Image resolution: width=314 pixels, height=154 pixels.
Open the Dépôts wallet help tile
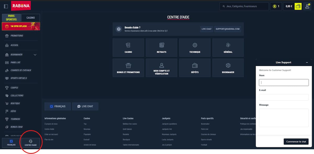coord(195,68)
